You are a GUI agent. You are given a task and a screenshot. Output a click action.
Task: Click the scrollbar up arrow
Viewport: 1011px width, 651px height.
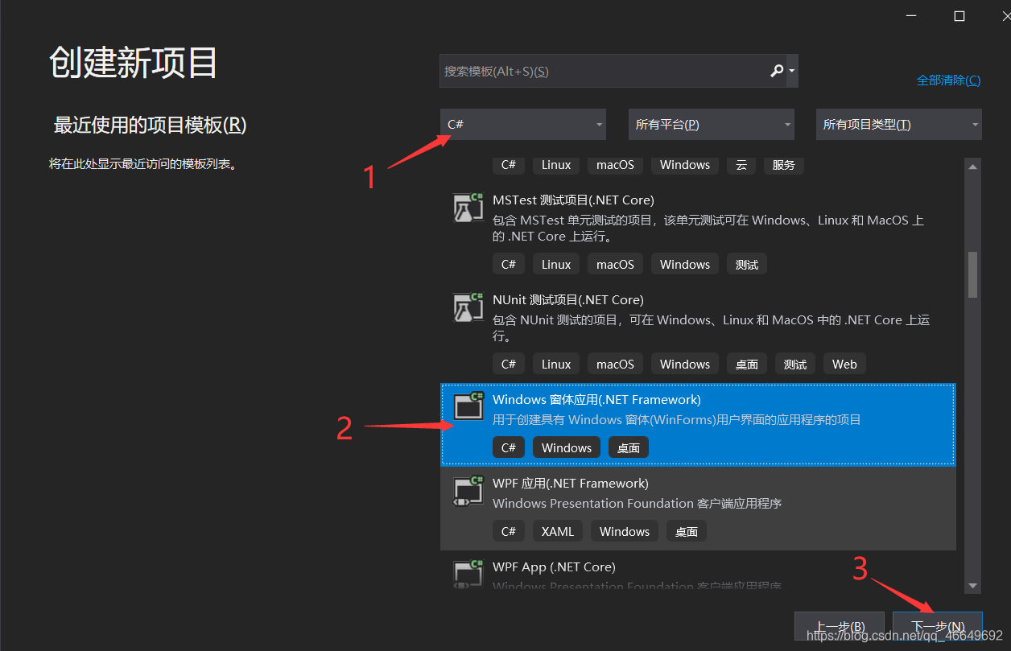972,167
